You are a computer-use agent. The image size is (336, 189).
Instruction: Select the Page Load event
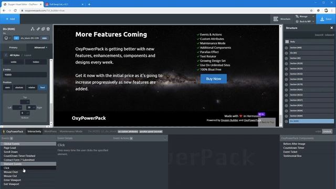(x=28, y=148)
